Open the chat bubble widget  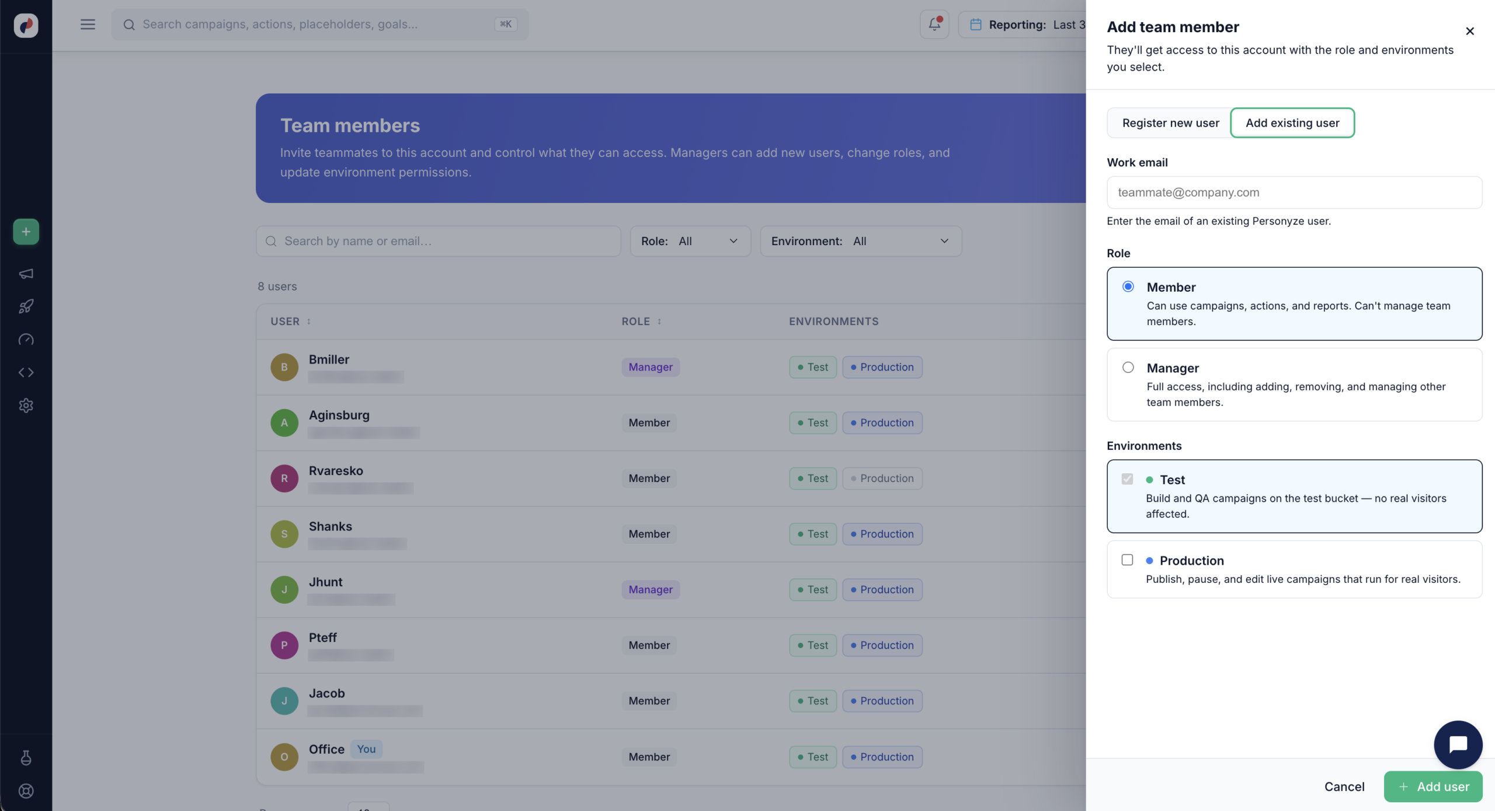coord(1458,744)
